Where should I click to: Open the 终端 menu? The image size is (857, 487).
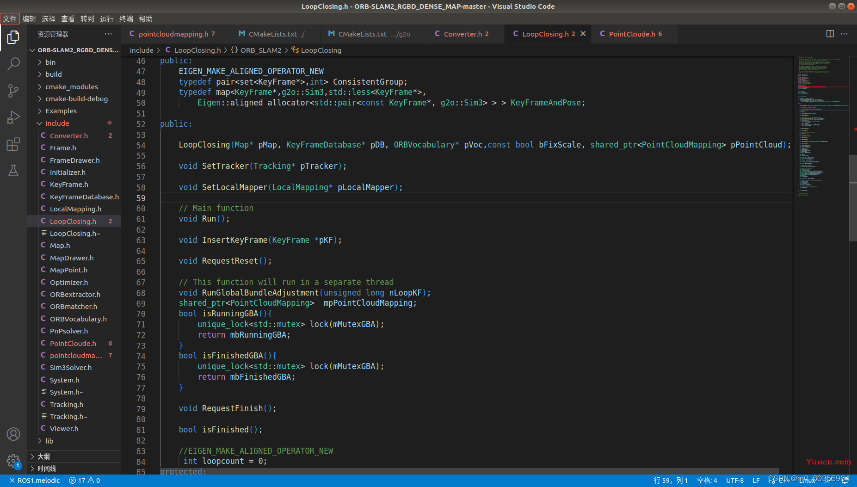(126, 18)
